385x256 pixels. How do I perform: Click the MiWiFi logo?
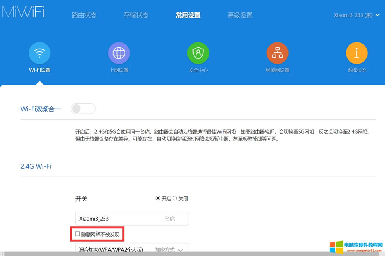(x=23, y=12)
